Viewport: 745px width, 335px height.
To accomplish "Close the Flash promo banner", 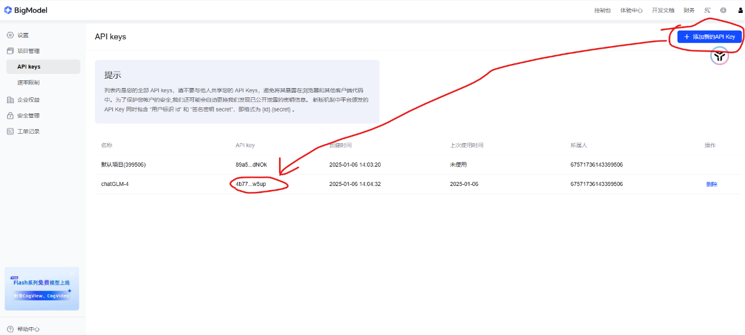I will click(73, 273).
